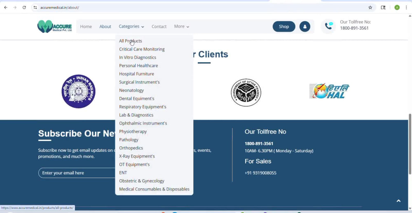The width and height of the screenshot is (412, 213).
Task: Select X-Ray Equipment's category
Action: click(x=137, y=156)
